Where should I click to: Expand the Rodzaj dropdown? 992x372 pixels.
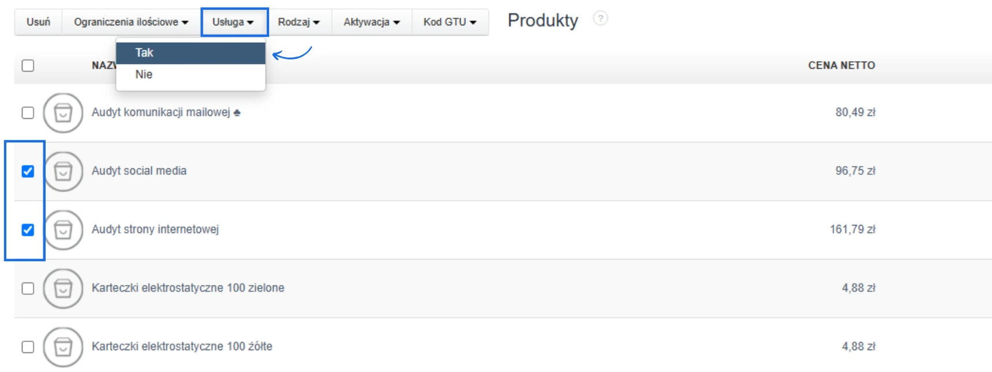point(299,22)
